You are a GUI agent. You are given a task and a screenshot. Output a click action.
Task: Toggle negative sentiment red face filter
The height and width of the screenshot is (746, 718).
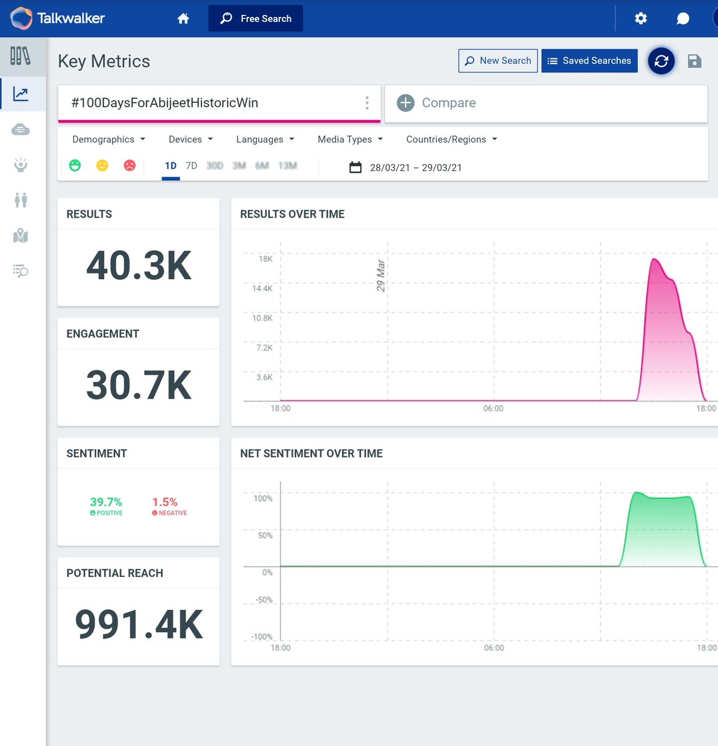129,165
